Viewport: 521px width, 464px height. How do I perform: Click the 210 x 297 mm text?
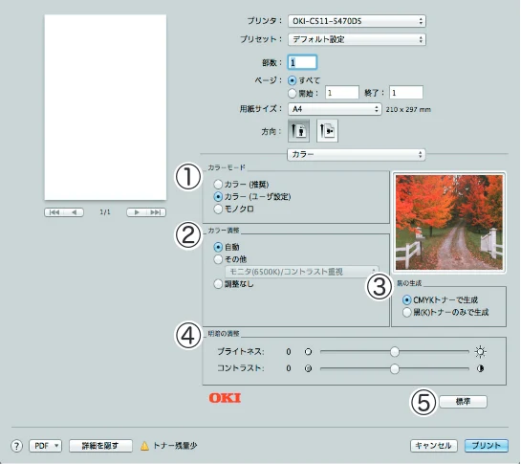408,109
